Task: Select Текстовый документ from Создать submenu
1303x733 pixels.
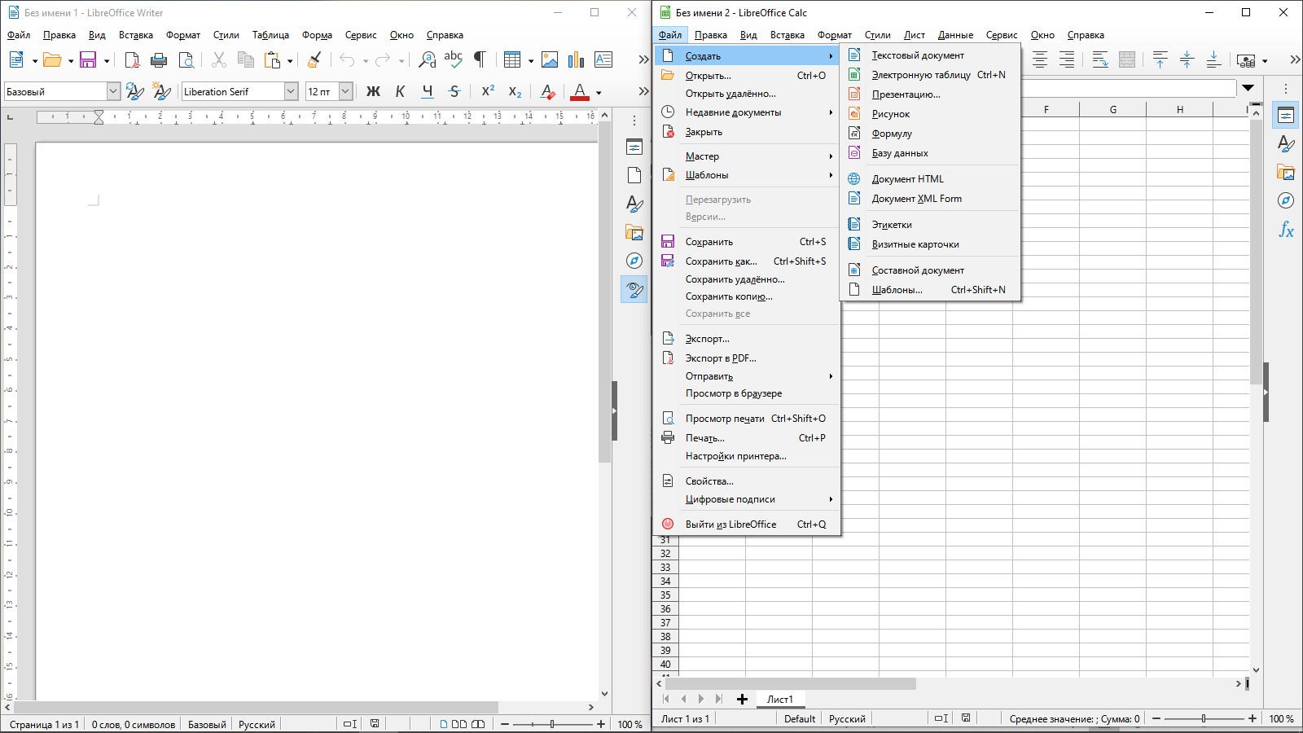Action: point(917,55)
